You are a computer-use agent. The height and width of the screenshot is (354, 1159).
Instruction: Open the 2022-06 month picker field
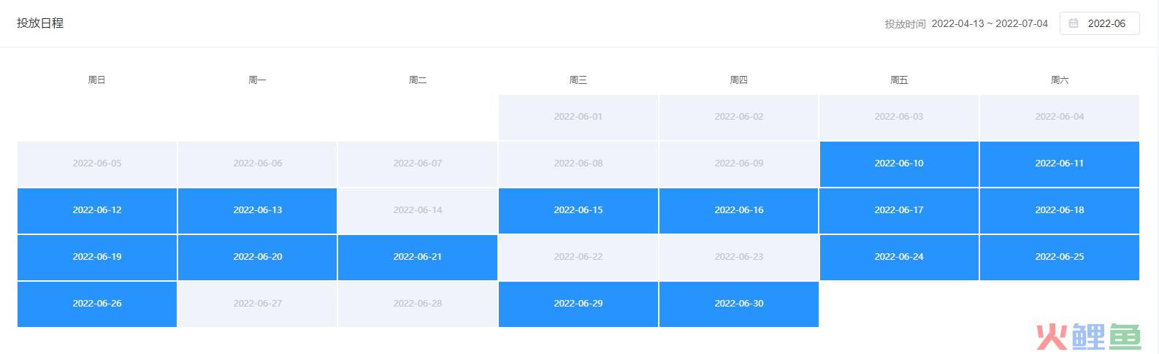[1099, 23]
